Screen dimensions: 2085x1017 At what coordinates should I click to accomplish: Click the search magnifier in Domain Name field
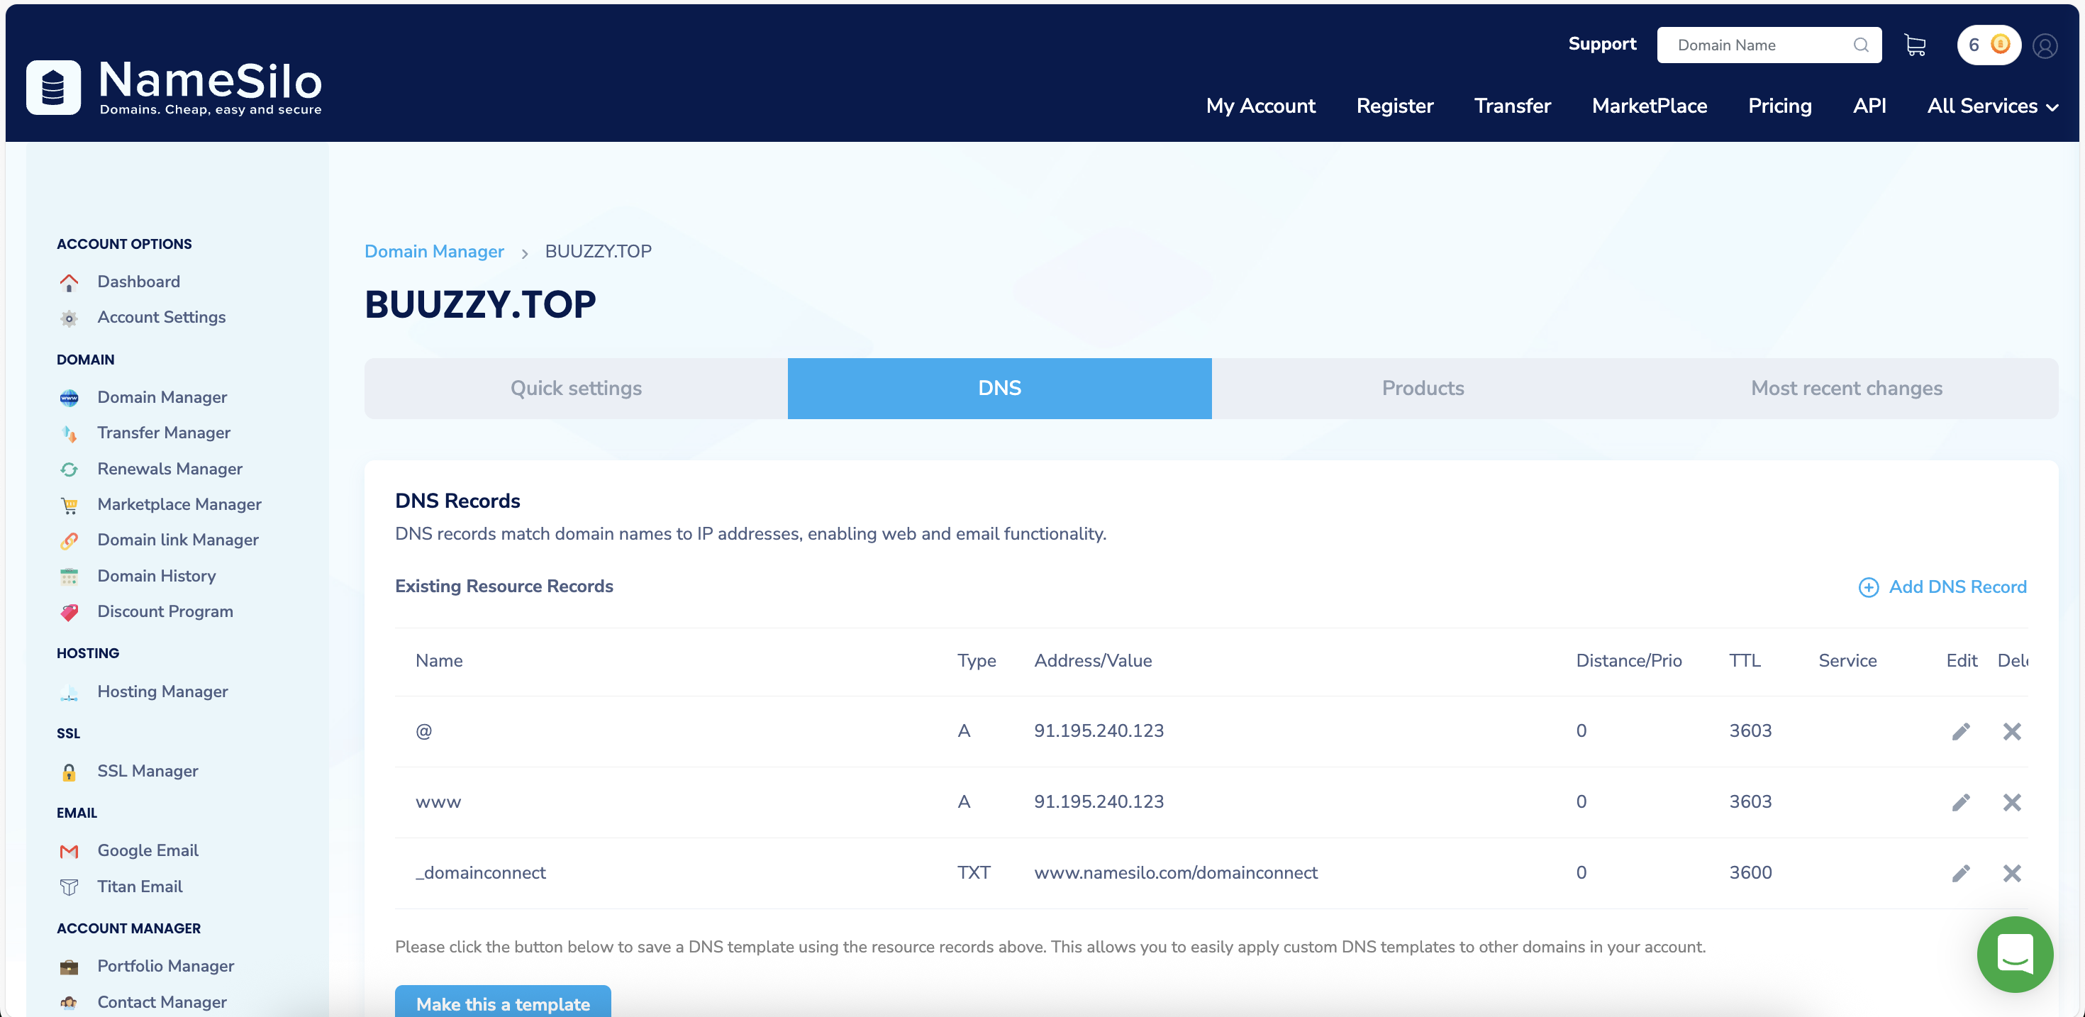pos(1861,45)
